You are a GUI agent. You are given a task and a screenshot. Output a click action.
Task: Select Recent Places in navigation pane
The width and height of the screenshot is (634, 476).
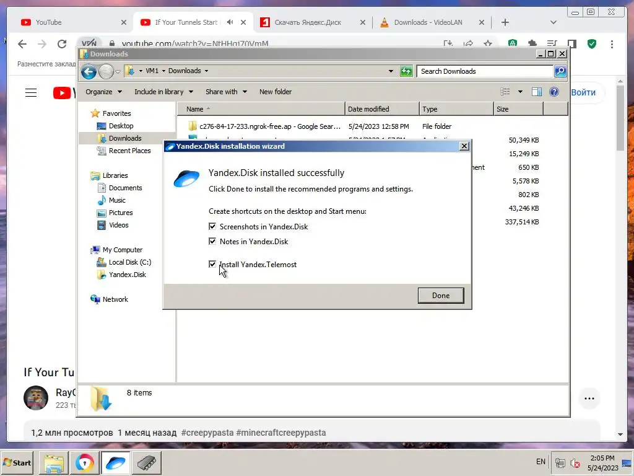tap(129, 151)
